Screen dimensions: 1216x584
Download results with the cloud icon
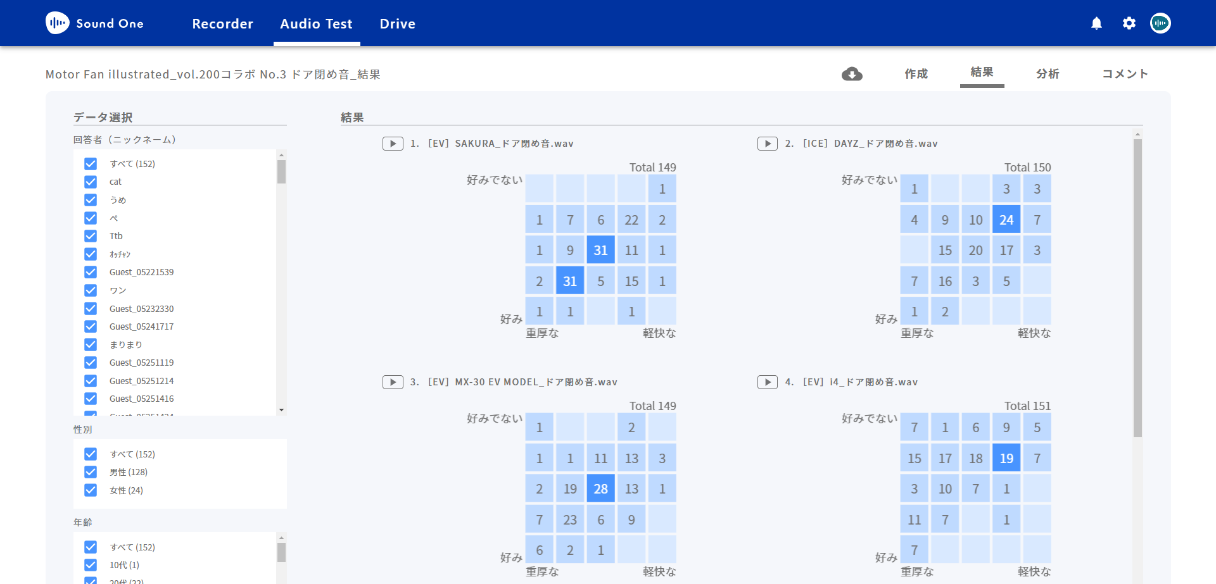[852, 74]
